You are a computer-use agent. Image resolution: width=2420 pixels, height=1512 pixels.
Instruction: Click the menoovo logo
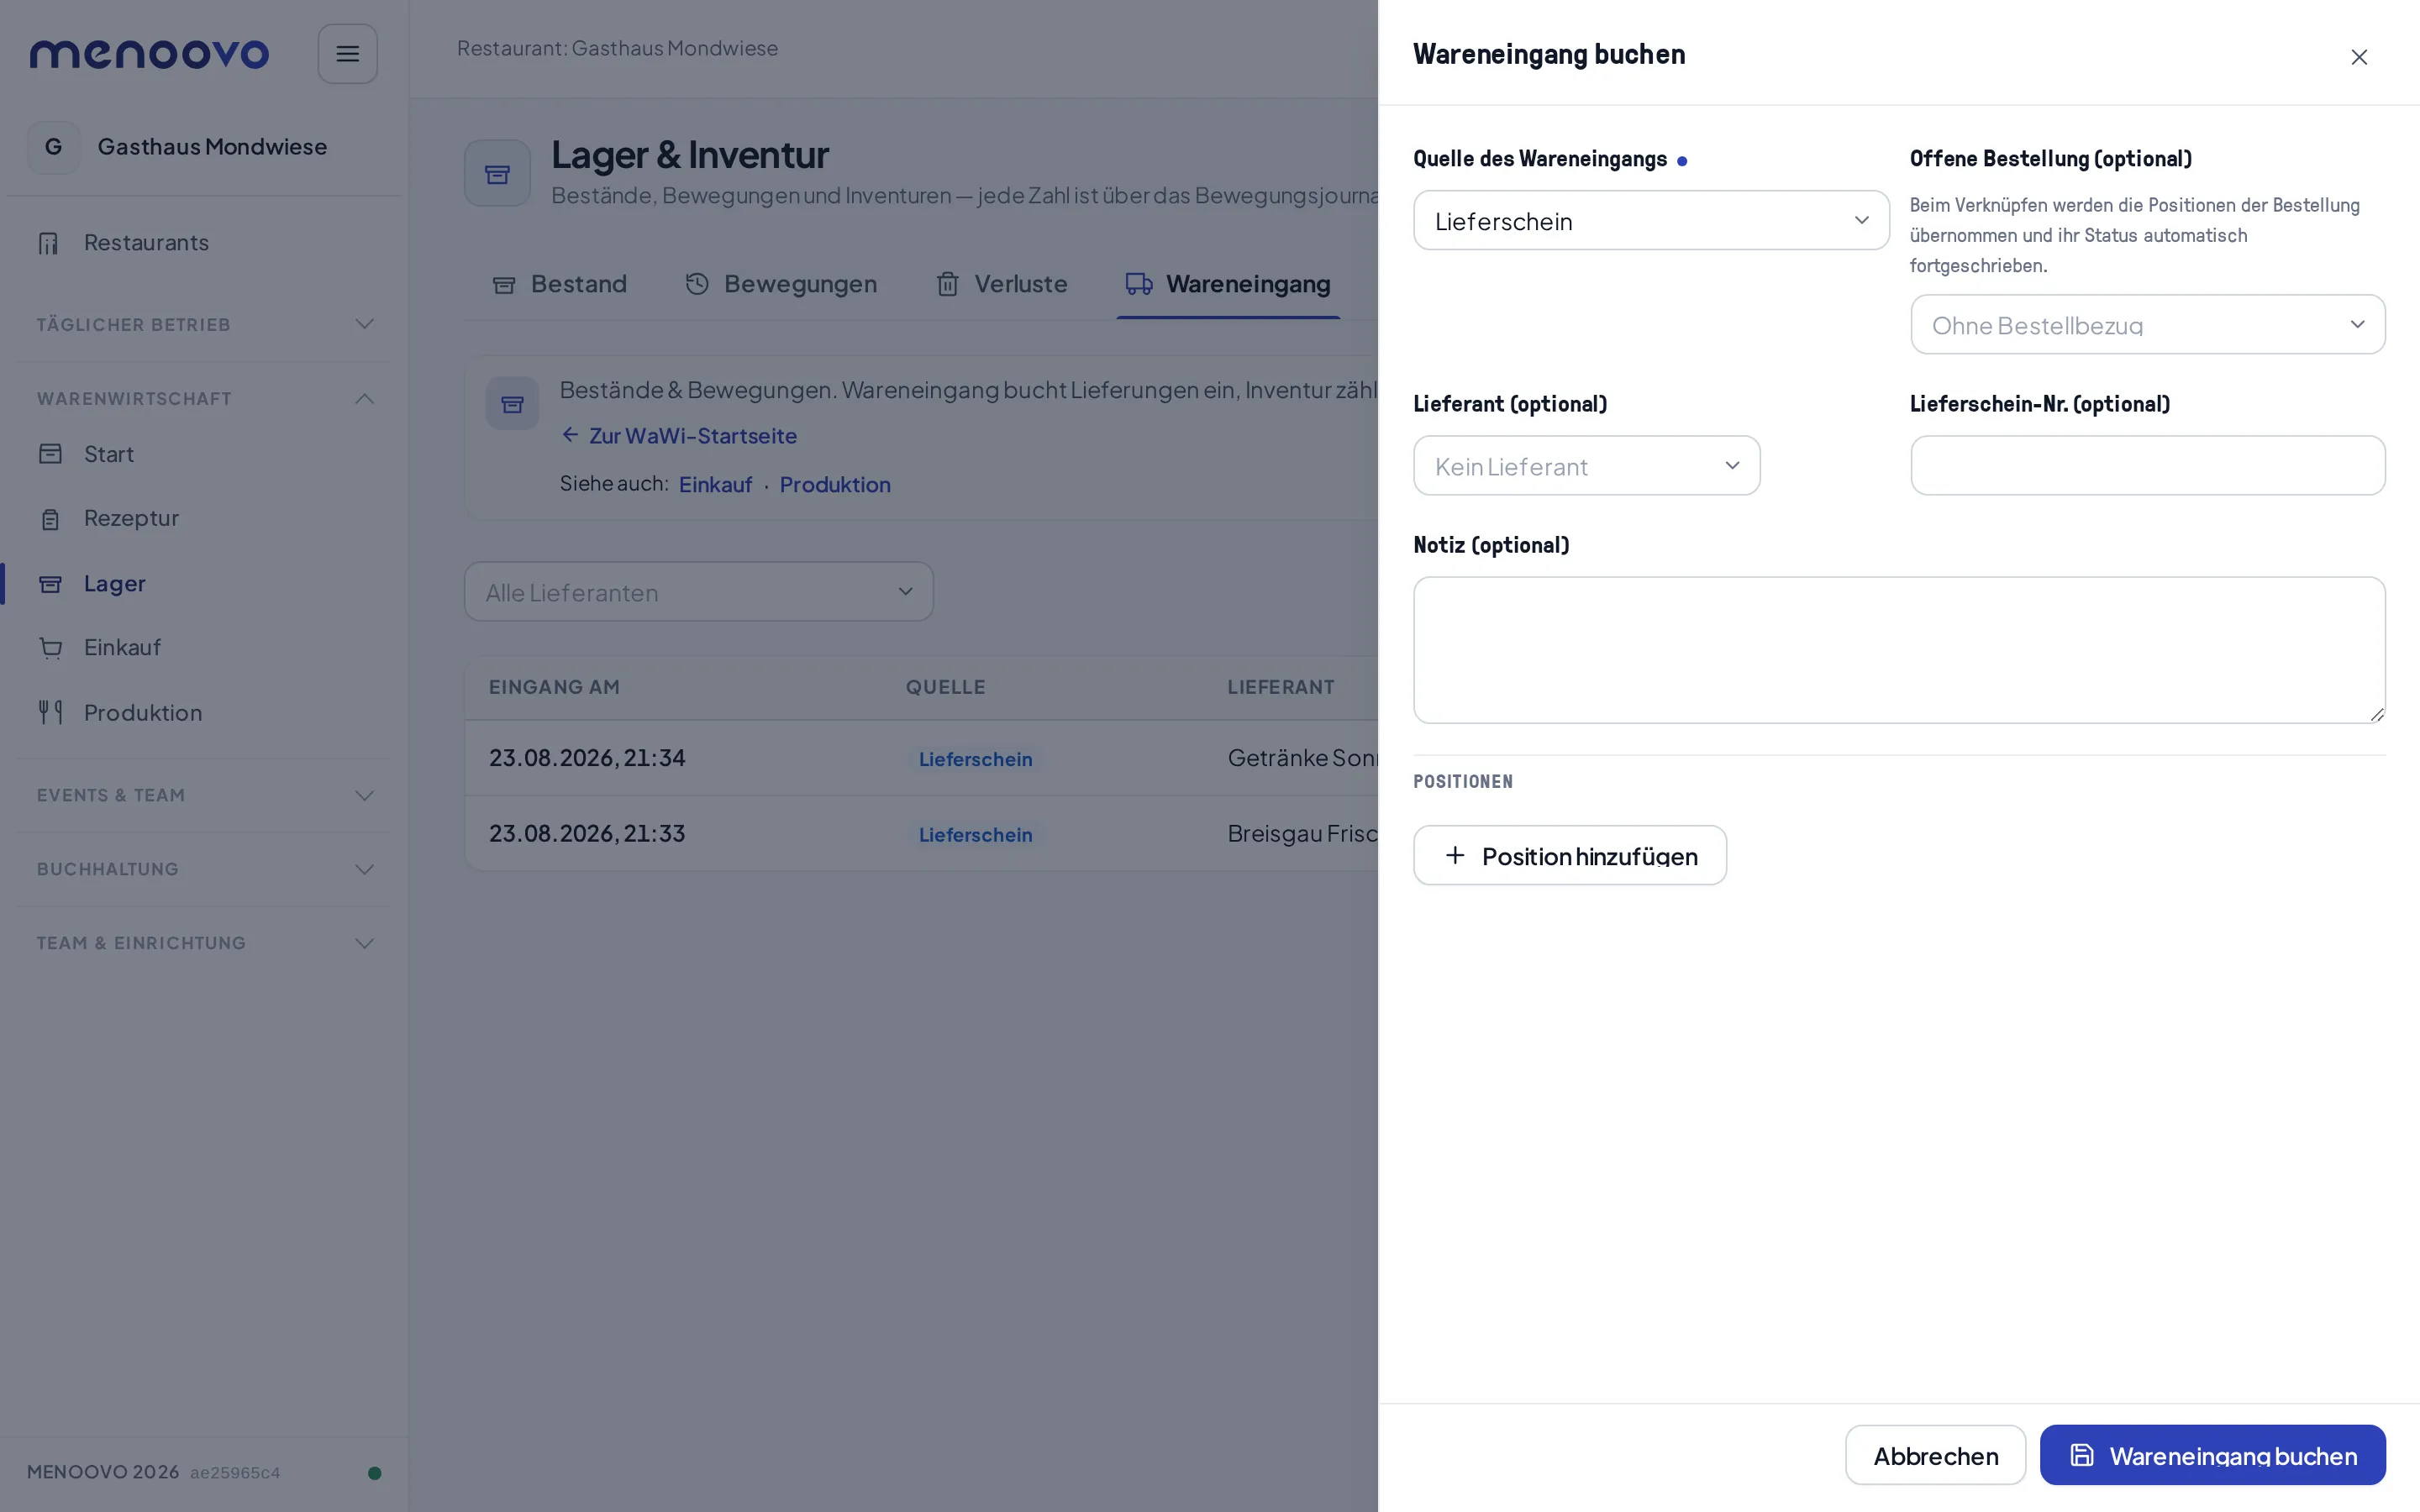pos(149,54)
